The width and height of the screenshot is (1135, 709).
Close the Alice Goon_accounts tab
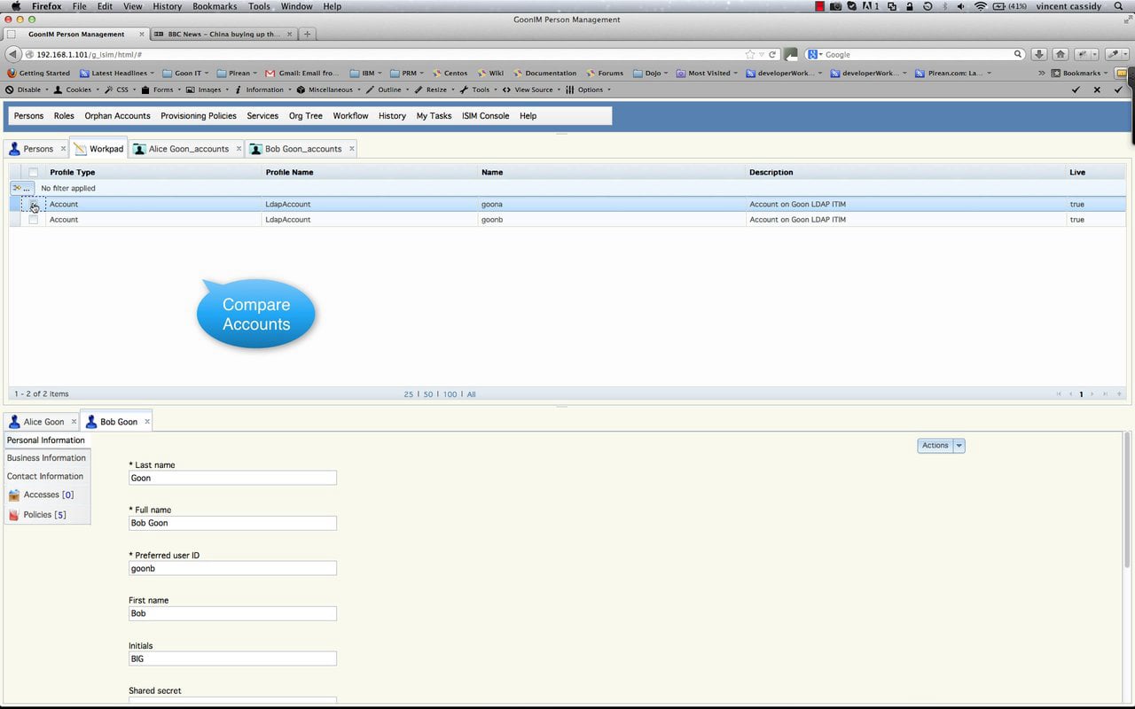[239, 148]
